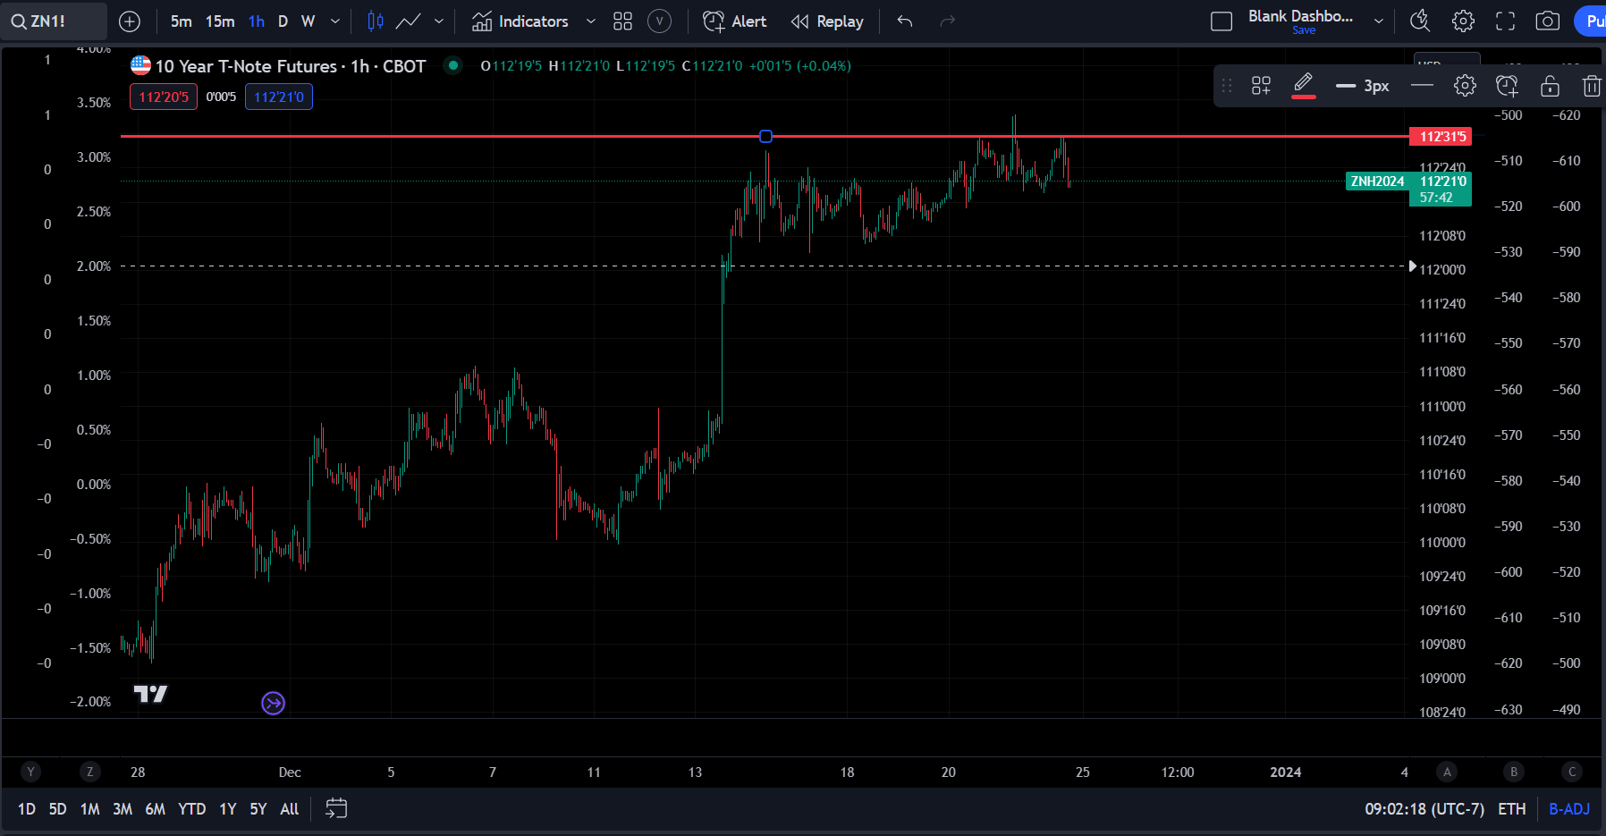Click the Y scale button on the time axis
The height and width of the screenshot is (836, 1606).
pyautogui.click(x=31, y=772)
